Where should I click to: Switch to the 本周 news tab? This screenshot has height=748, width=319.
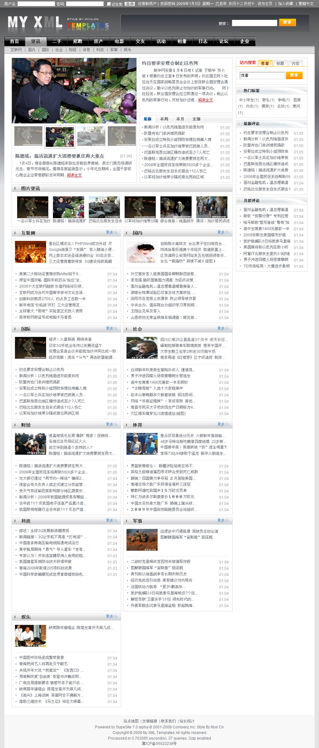164,119
